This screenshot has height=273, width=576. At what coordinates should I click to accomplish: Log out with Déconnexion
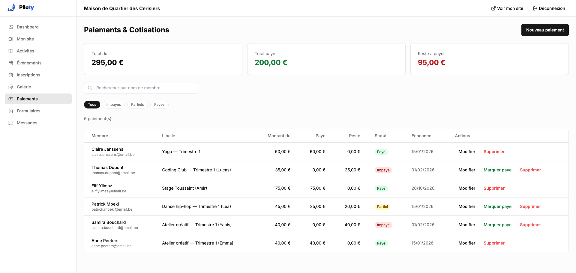[549, 8]
